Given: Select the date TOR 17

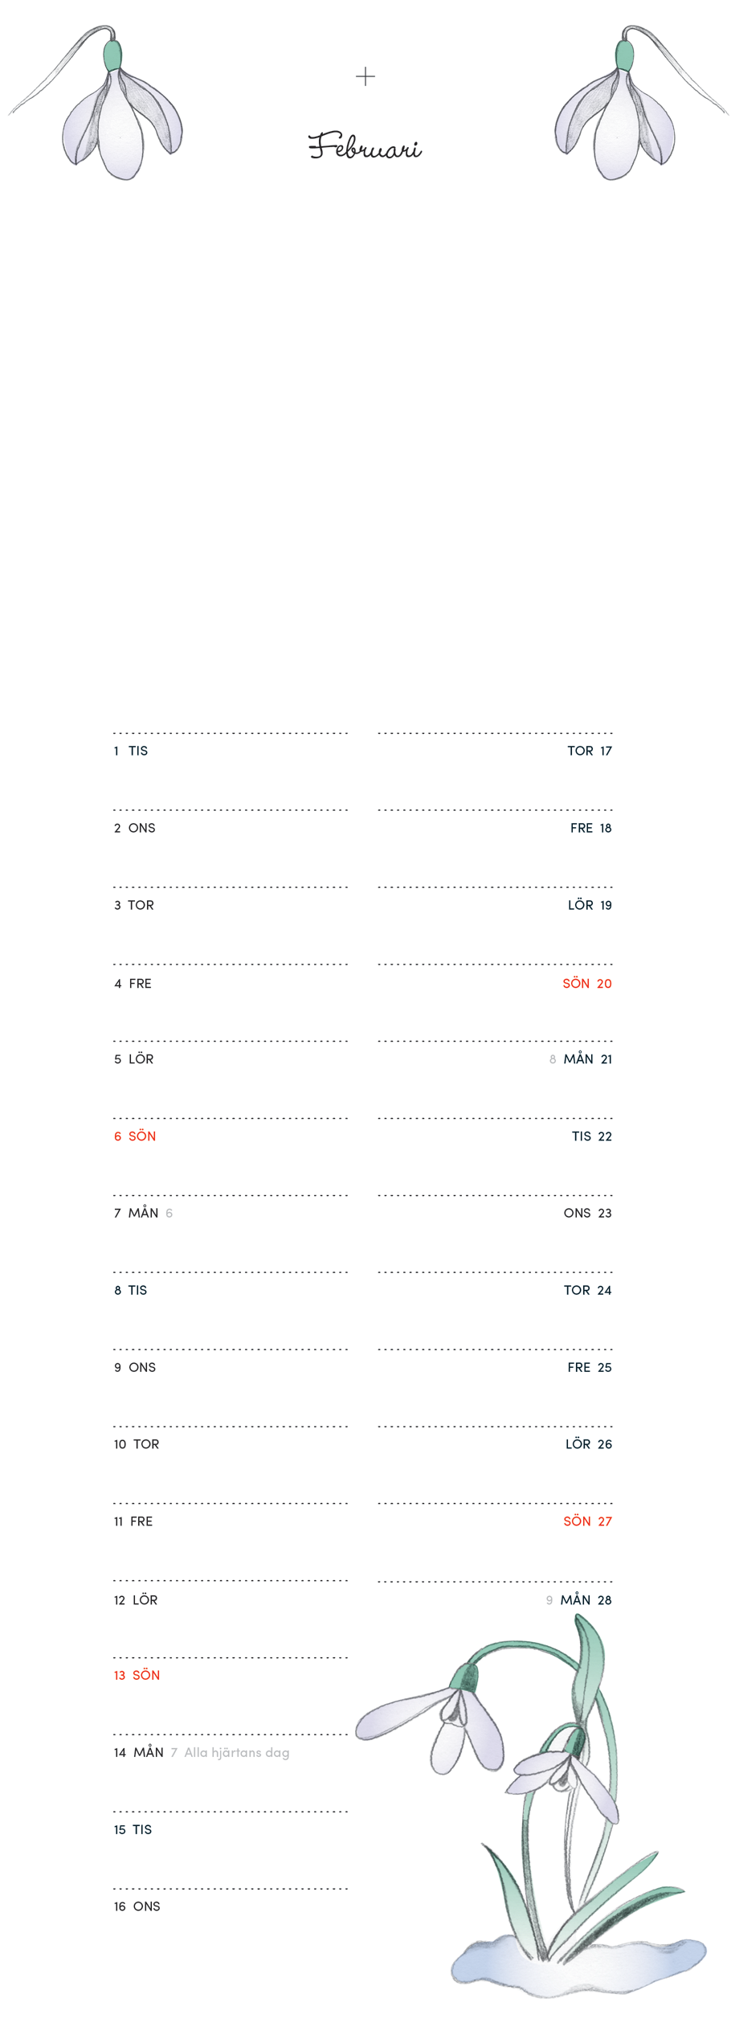Looking at the screenshot, I should click(590, 751).
